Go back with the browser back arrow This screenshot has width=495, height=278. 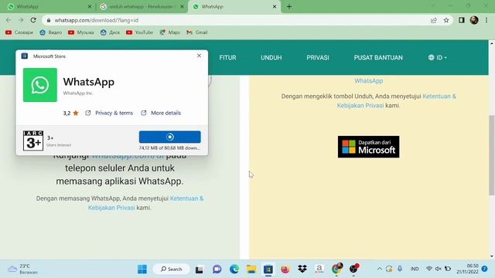[x=9, y=20]
